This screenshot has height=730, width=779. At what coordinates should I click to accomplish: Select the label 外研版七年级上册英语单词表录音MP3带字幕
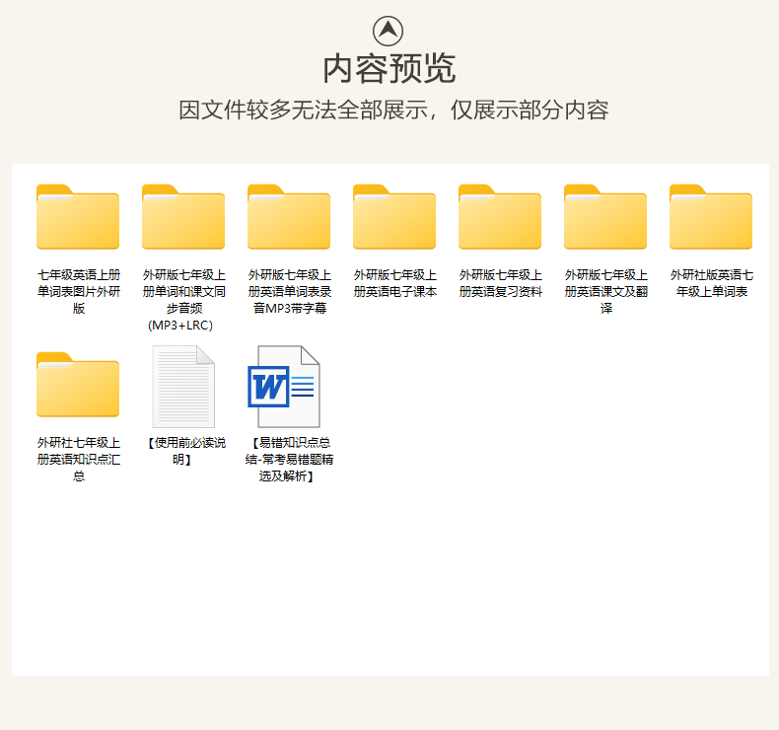(290, 291)
